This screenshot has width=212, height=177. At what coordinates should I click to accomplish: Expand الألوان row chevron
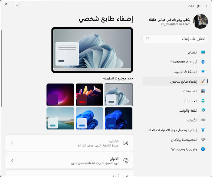point(12,161)
